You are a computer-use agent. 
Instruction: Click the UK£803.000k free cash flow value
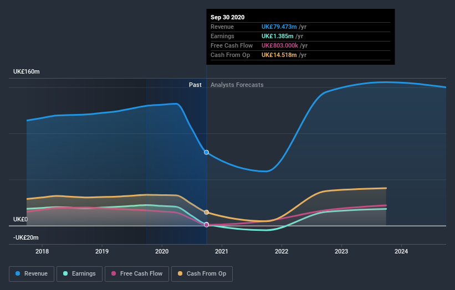(x=280, y=45)
